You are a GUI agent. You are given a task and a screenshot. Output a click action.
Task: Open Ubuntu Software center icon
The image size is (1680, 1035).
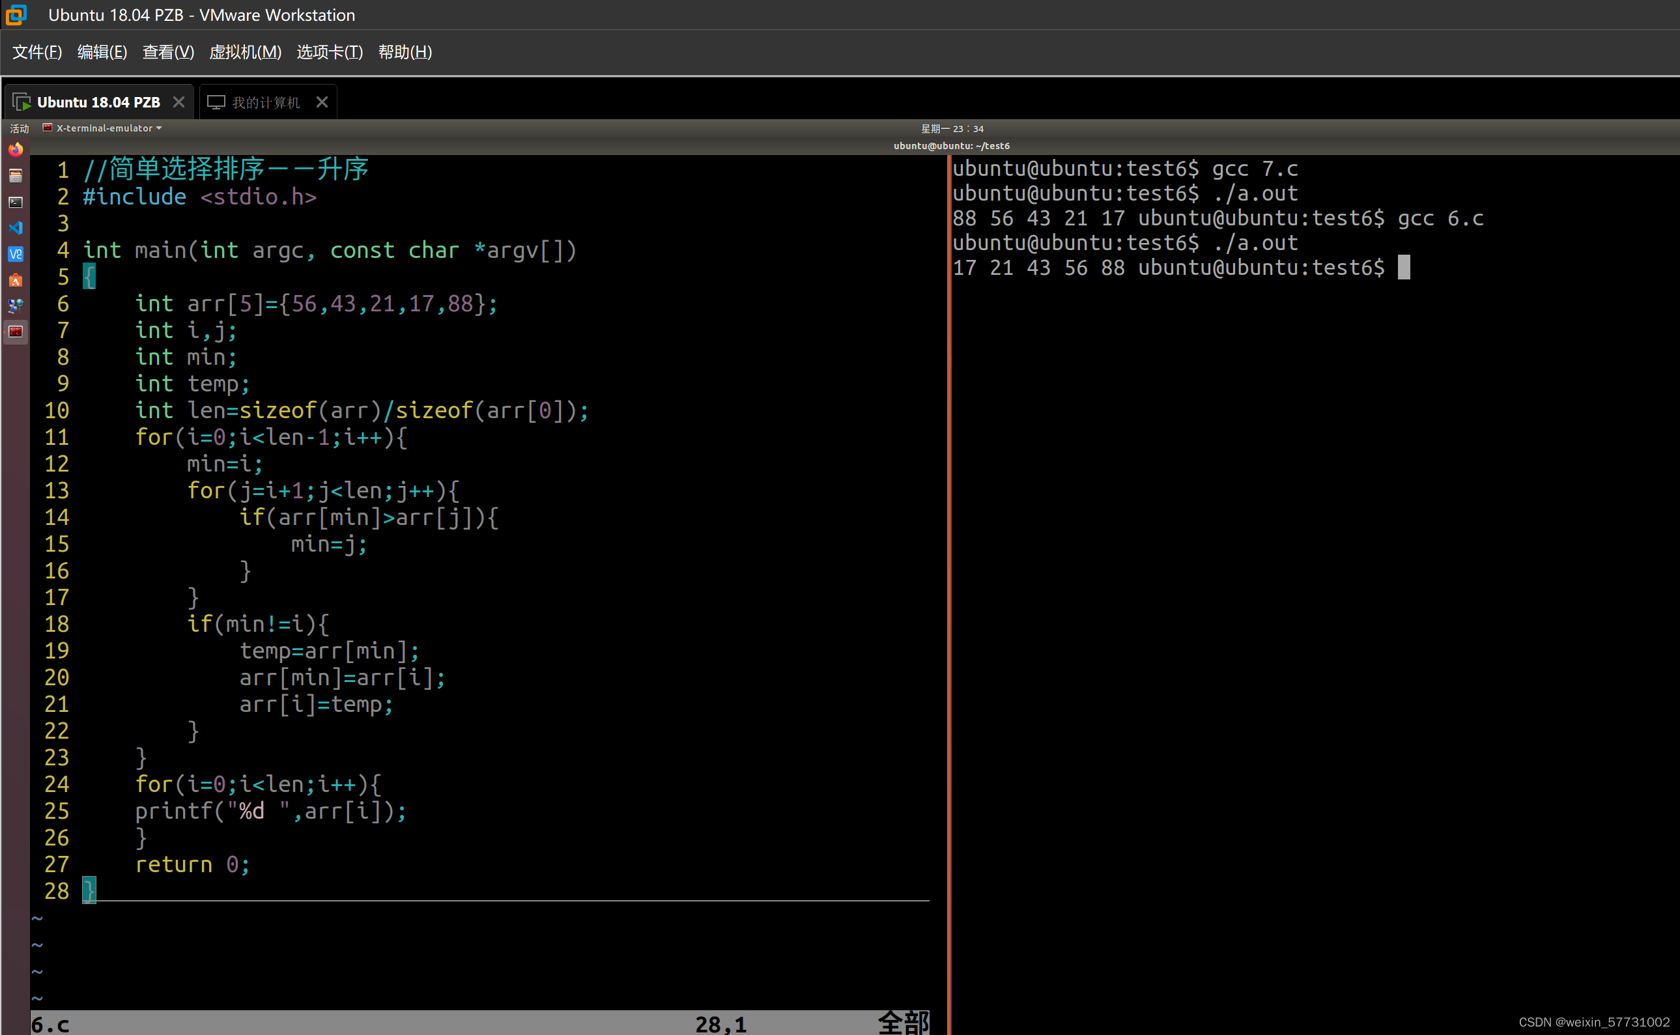(15, 280)
